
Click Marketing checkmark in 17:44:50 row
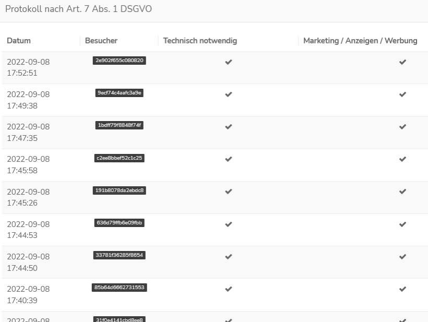[x=402, y=257]
